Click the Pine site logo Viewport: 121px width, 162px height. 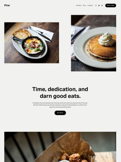[x=7, y=5]
